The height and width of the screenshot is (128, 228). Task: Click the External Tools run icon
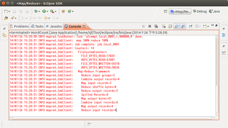52,11
